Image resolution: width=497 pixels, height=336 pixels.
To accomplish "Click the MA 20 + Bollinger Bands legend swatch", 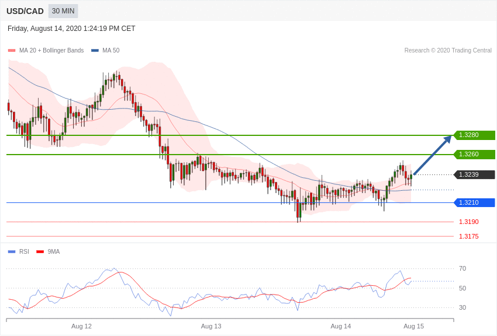I will 12,50.
